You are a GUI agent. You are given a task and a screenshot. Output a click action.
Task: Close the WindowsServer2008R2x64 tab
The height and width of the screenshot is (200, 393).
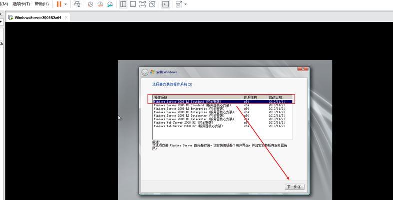pyautogui.click(x=66, y=17)
